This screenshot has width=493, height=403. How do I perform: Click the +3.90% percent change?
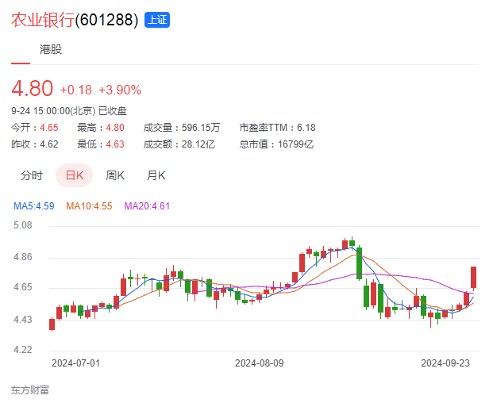pos(120,90)
